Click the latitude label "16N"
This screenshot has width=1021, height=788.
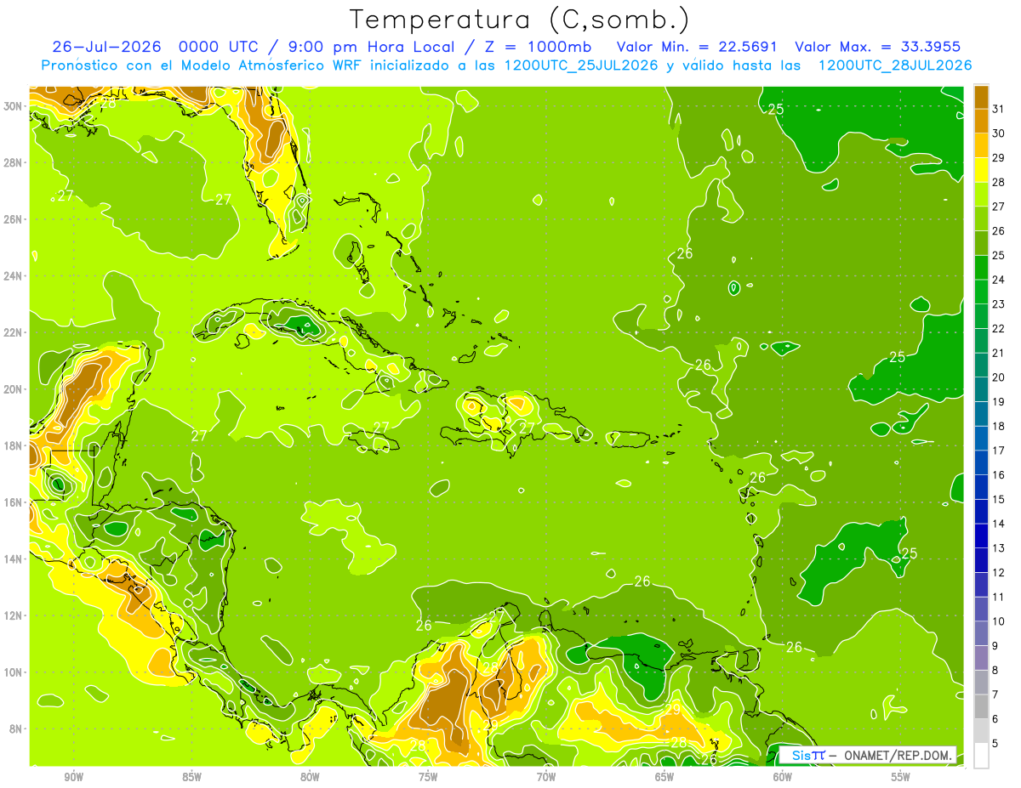pyautogui.click(x=14, y=502)
